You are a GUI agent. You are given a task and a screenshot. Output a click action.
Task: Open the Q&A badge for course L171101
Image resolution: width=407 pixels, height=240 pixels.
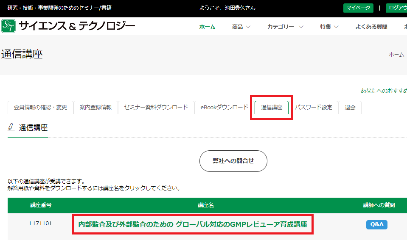(376, 225)
